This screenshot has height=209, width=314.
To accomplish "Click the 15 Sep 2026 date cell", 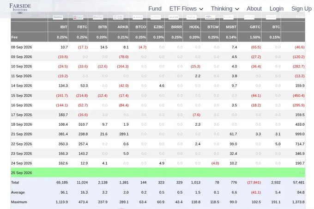I will point(21,95).
